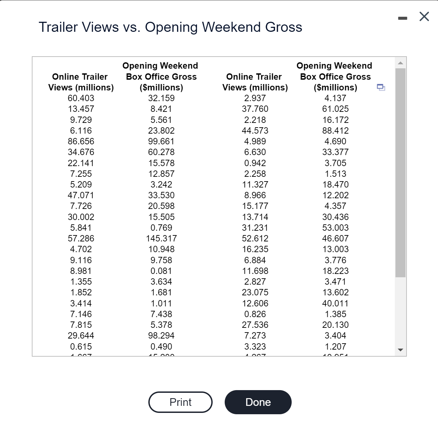Image resolution: width=438 pixels, height=437 pixels.
Task: Select the second Opening Weekend Box Office Gross header
Action: point(335,76)
